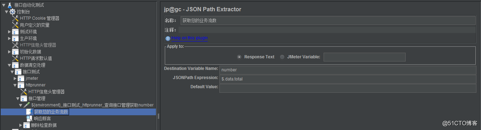Click the 响应断言 magnifier assertion icon
Screen dimensions: 481x130
pyautogui.click(x=30, y=118)
